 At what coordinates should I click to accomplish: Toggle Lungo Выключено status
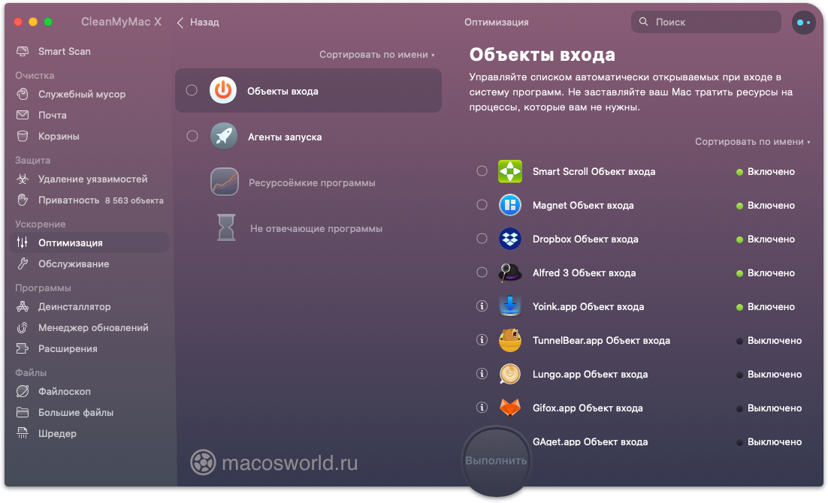(769, 374)
